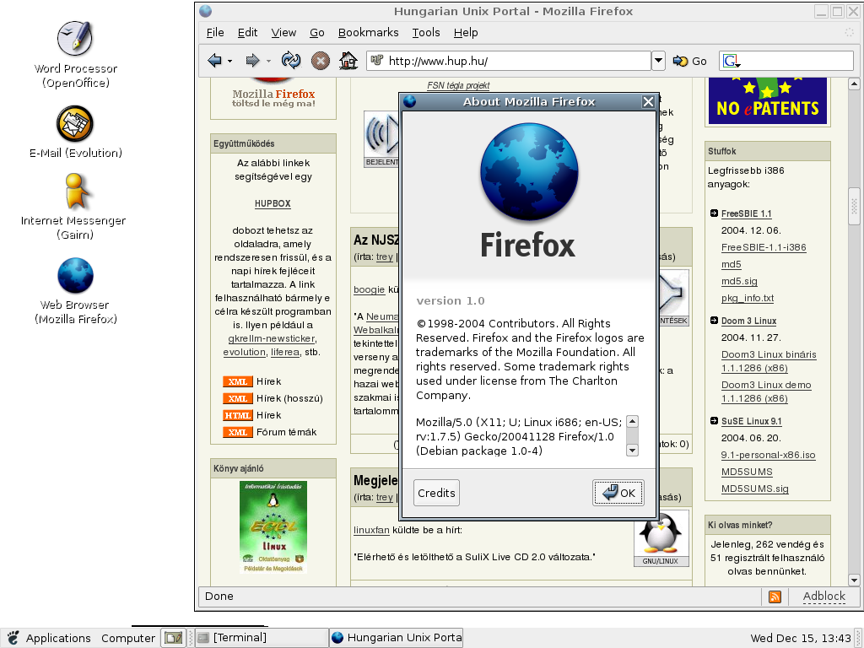Image resolution: width=864 pixels, height=648 pixels.
Task: Follow the gkrellm-newsticker link
Action: 272,339
